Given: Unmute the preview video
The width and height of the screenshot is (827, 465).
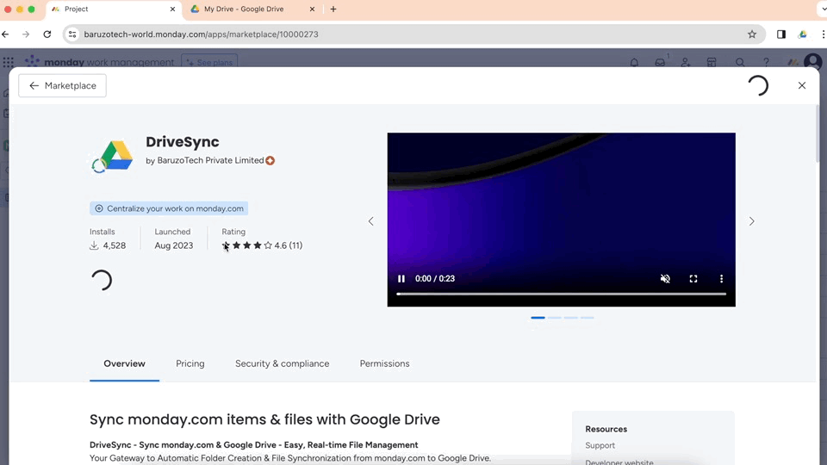Looking at the screenshot, I should (x=665, y=278).
